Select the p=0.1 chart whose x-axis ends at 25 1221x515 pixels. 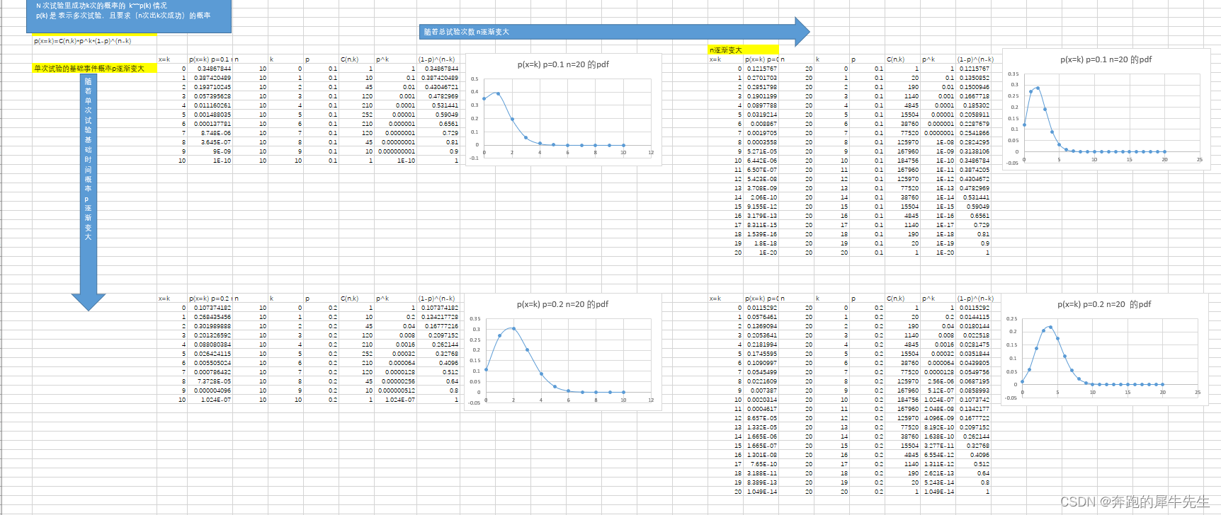pos(1106,108)
